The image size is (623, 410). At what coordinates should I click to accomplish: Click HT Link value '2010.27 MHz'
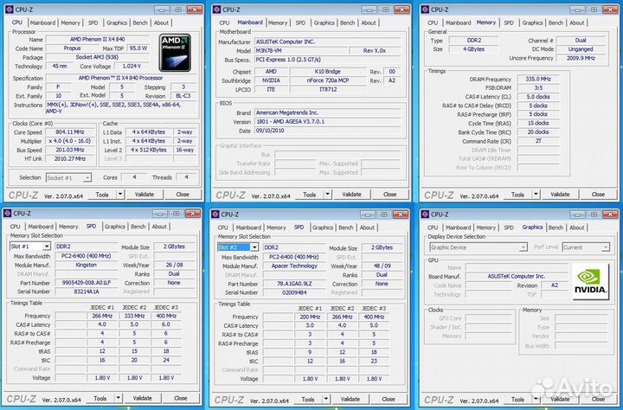69,158
